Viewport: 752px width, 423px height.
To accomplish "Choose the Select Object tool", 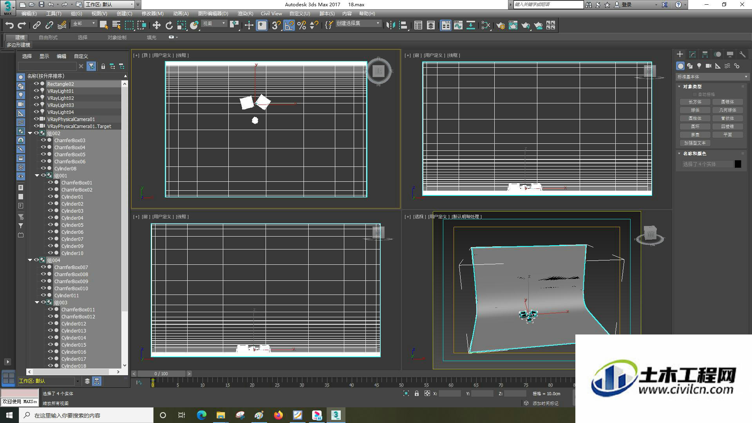I will (x=104, y=25).
